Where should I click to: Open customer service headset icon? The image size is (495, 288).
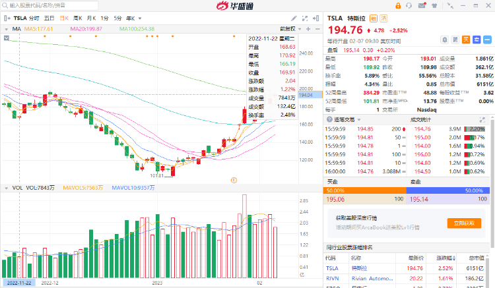(409, 5)
